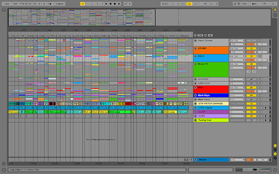Open the Master 1/2 output dropdown
This screenshot has width=279, height=174.
237,160
